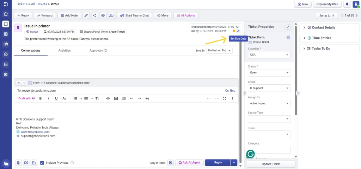This screenshot has height=169, width=361.
Task: Open the Tickets icon in sidebar
Action: tap(6, 24)
